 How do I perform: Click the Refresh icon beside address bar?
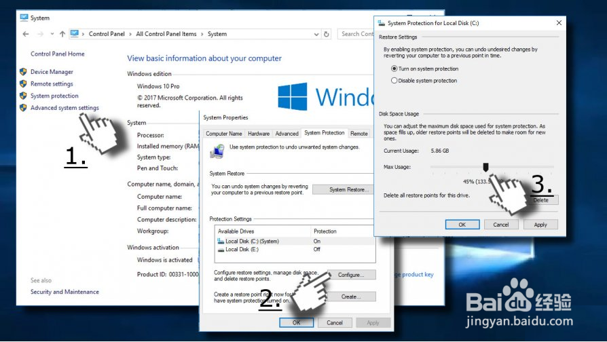[327, 34]
